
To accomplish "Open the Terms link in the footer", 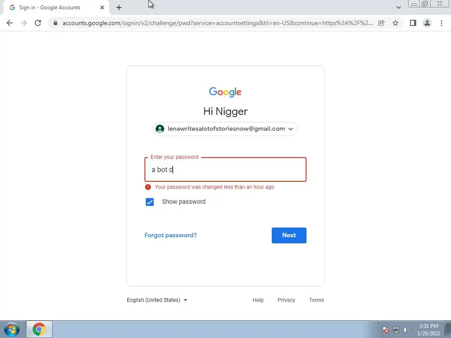I will [x=316, y=300].
